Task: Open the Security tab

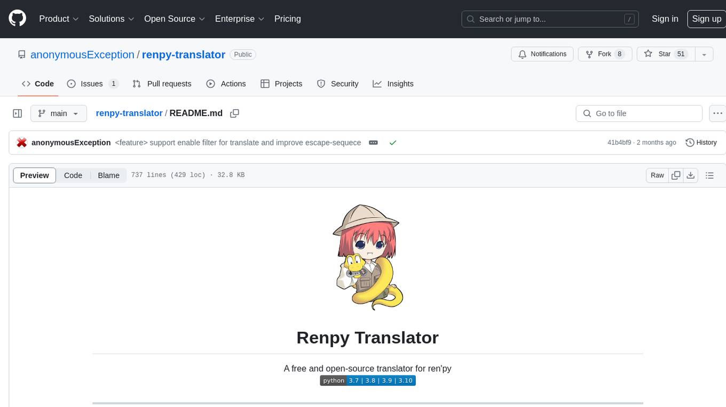Action: (337, 84)
